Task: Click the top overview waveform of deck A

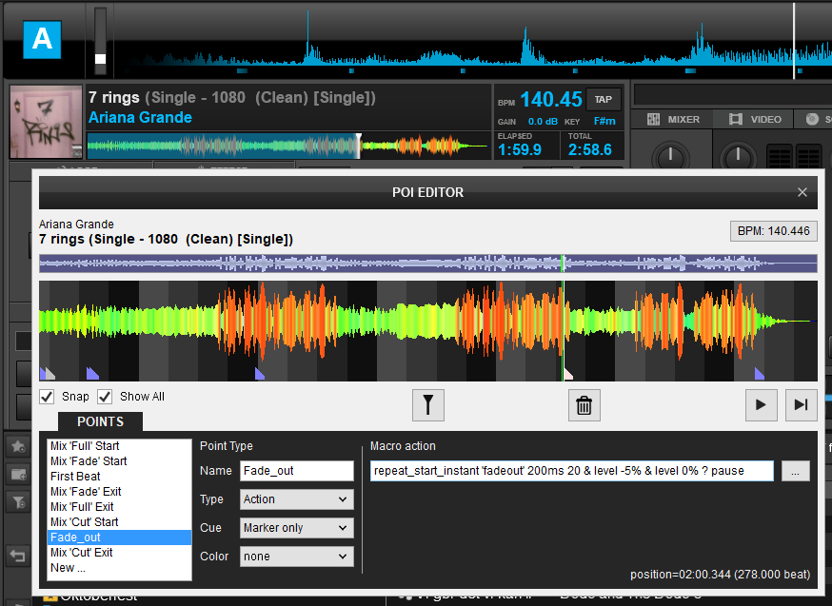Action: 472,41
